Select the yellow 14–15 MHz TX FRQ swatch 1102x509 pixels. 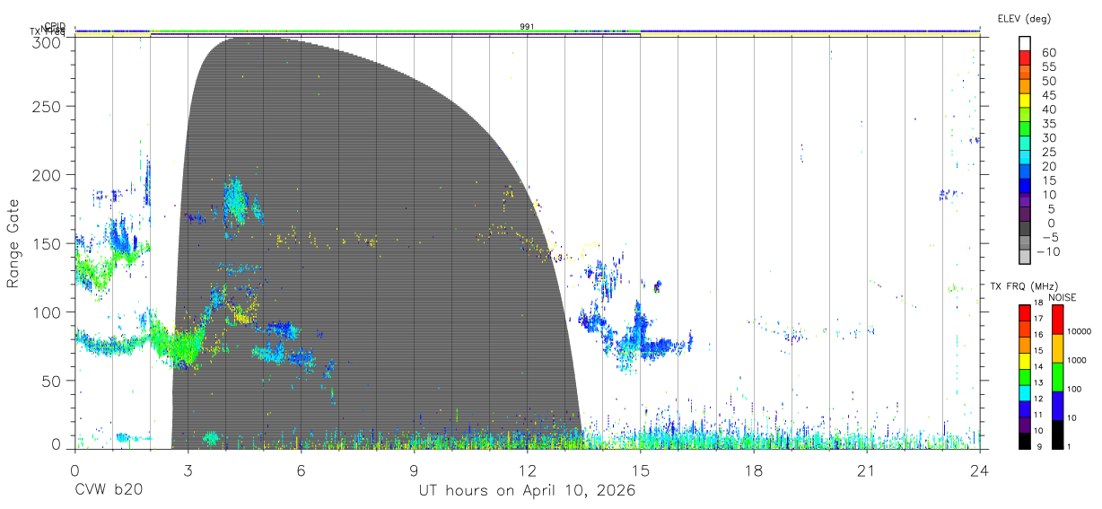tap(1024, 361)
